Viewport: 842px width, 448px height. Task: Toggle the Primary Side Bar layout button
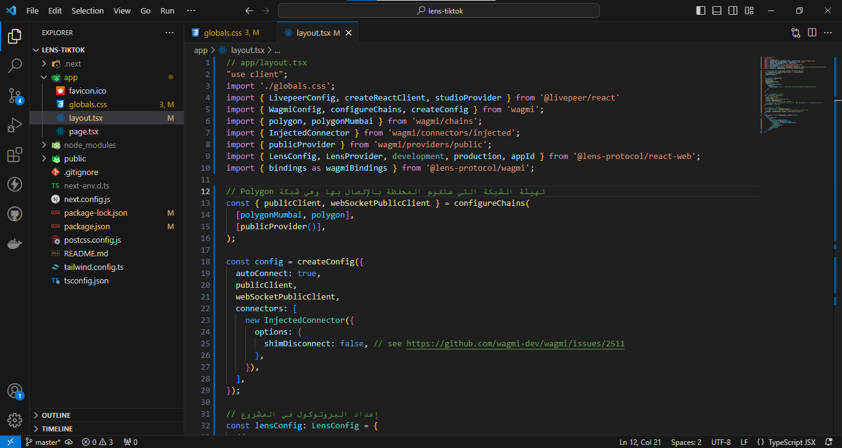(x=701, y=10)
